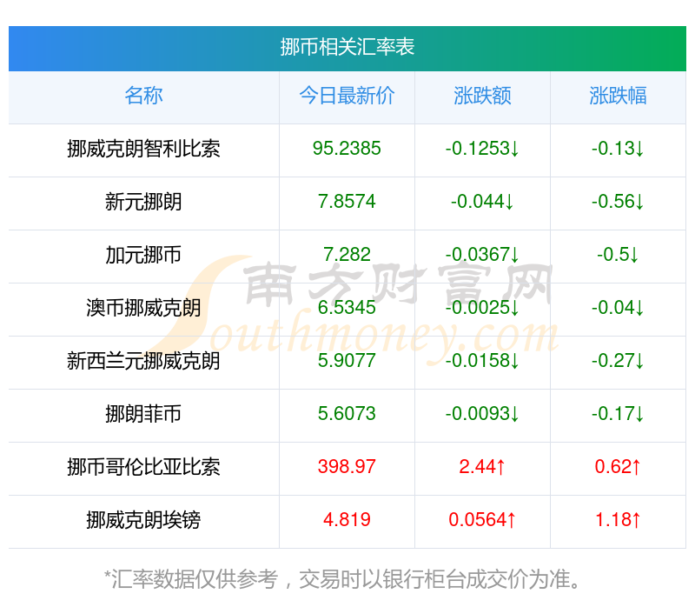
Task: Select the 涨跌幅 column header
Action: click(x=618, y=96)
